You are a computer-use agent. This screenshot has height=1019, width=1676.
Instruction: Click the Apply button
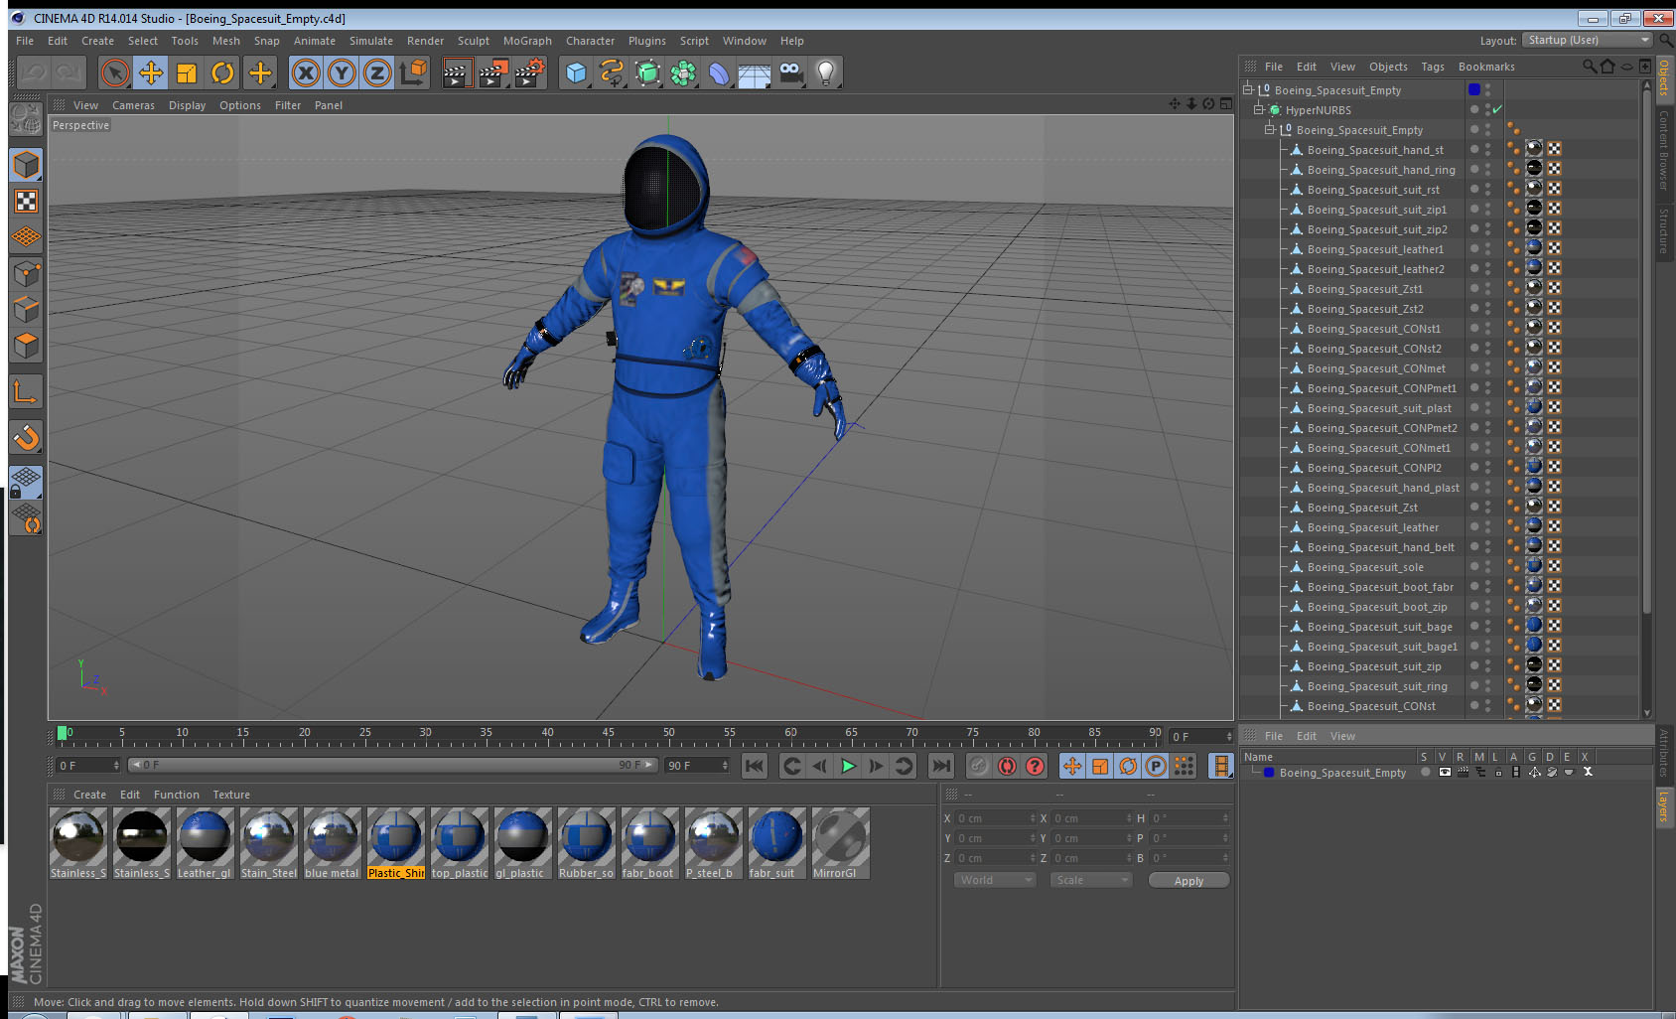coord(1188,880)
